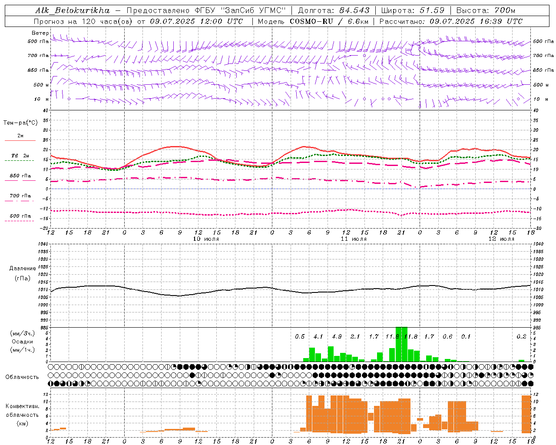Click the "12 июля" date label
Image resolution: width=556 pixels, height=445 pixels.
[x=501, y=239]
